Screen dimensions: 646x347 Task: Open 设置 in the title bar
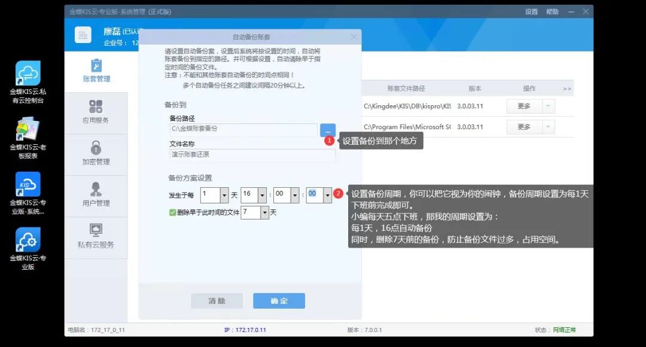[532, 11]
